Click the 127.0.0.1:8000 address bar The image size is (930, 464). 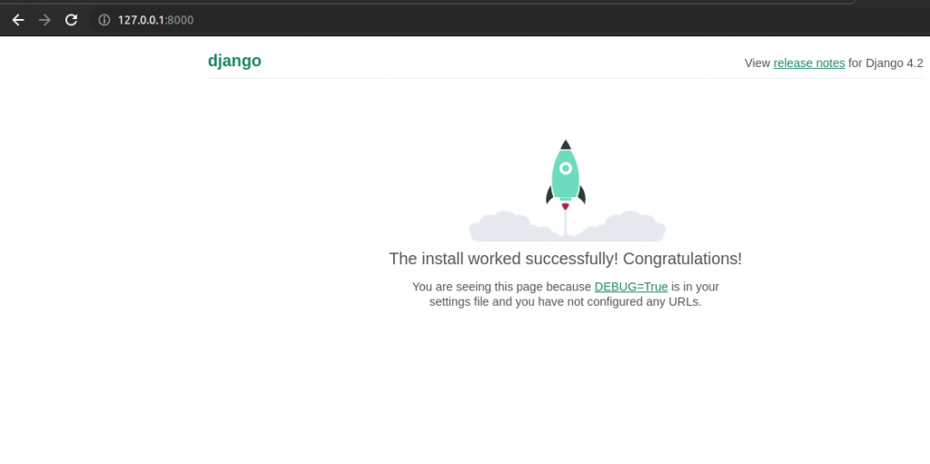(x=155, y=20)
